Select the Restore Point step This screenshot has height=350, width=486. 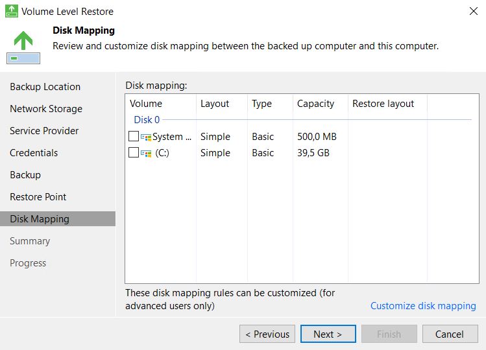coord(38,196)
